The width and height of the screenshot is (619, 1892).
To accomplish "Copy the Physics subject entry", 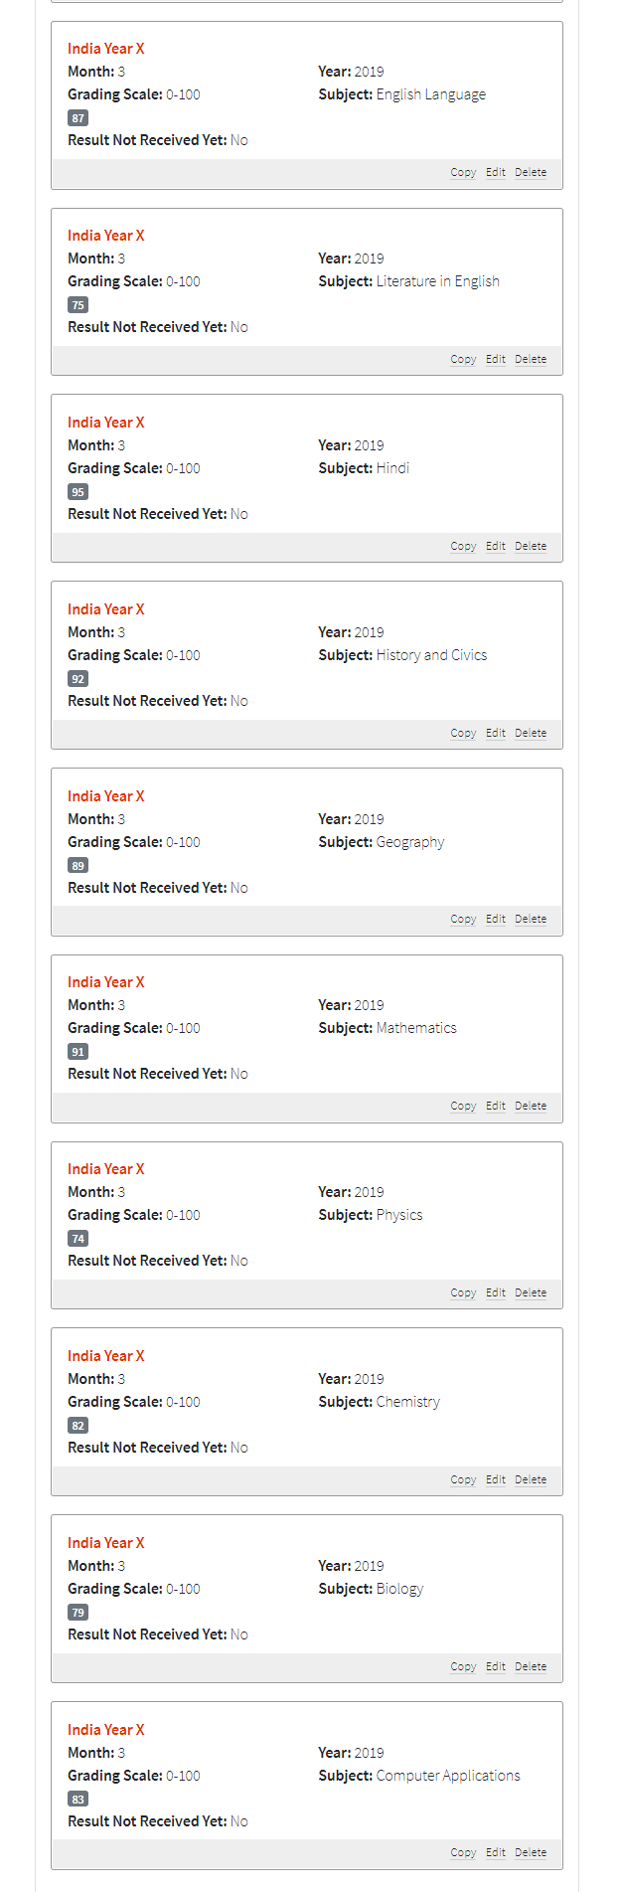I will (463, 1292).
